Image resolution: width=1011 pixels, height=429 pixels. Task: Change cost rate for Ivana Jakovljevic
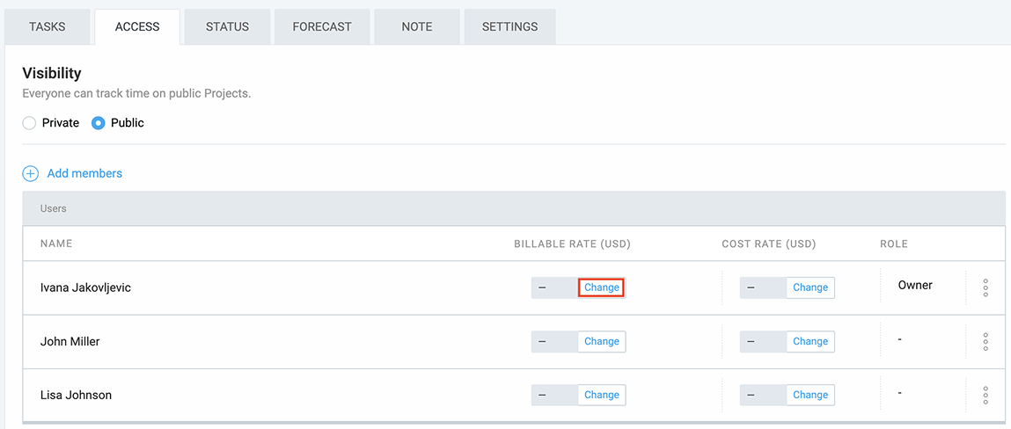[x=810, y=287]
